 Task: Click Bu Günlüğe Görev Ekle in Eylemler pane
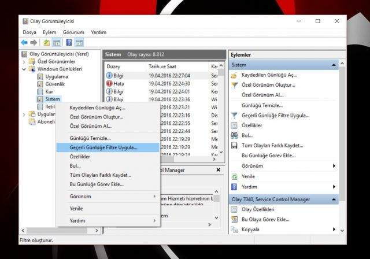click(269, 156)
